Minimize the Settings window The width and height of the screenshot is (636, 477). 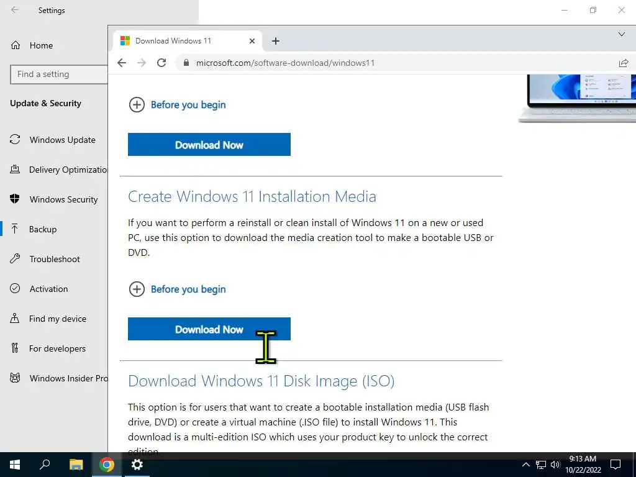click(x=564, y=10)
